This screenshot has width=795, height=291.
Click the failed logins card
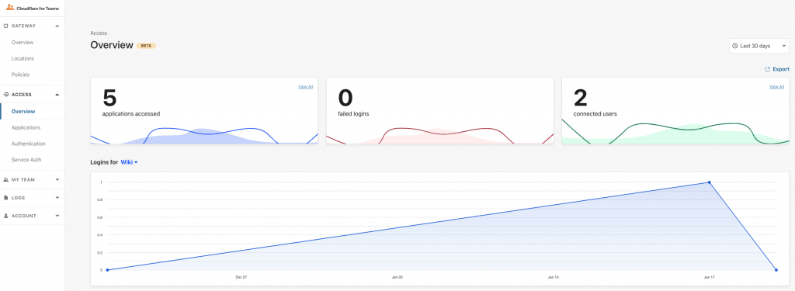click(439, 111)
